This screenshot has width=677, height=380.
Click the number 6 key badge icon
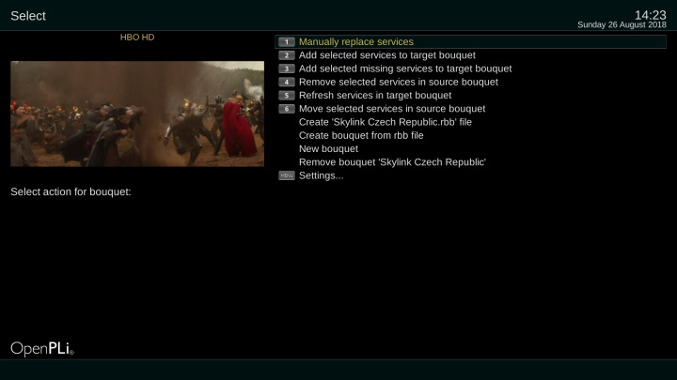(286, 109)
